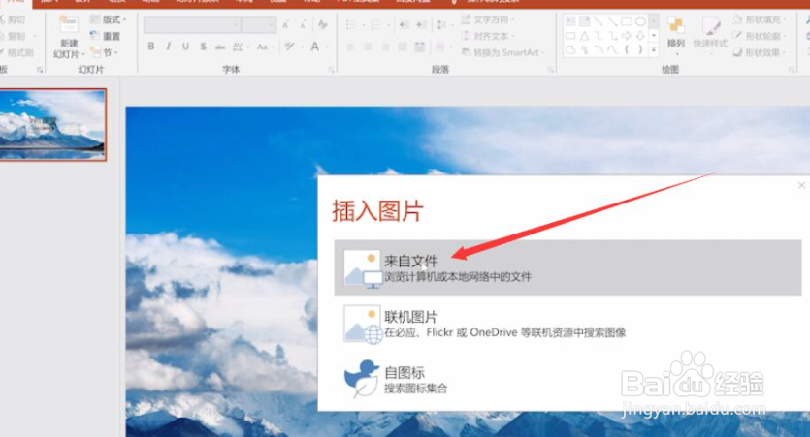810x437 pixels.
Task: Select the text box shape in gallery
Action: 570,21
